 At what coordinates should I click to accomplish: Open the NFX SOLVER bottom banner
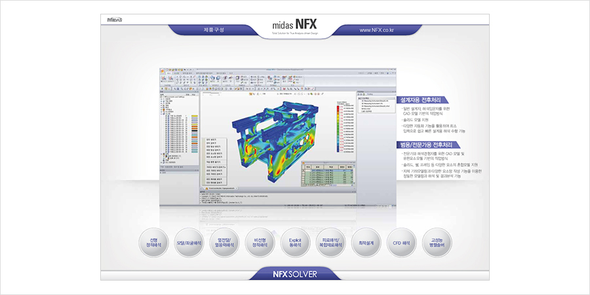295,274
